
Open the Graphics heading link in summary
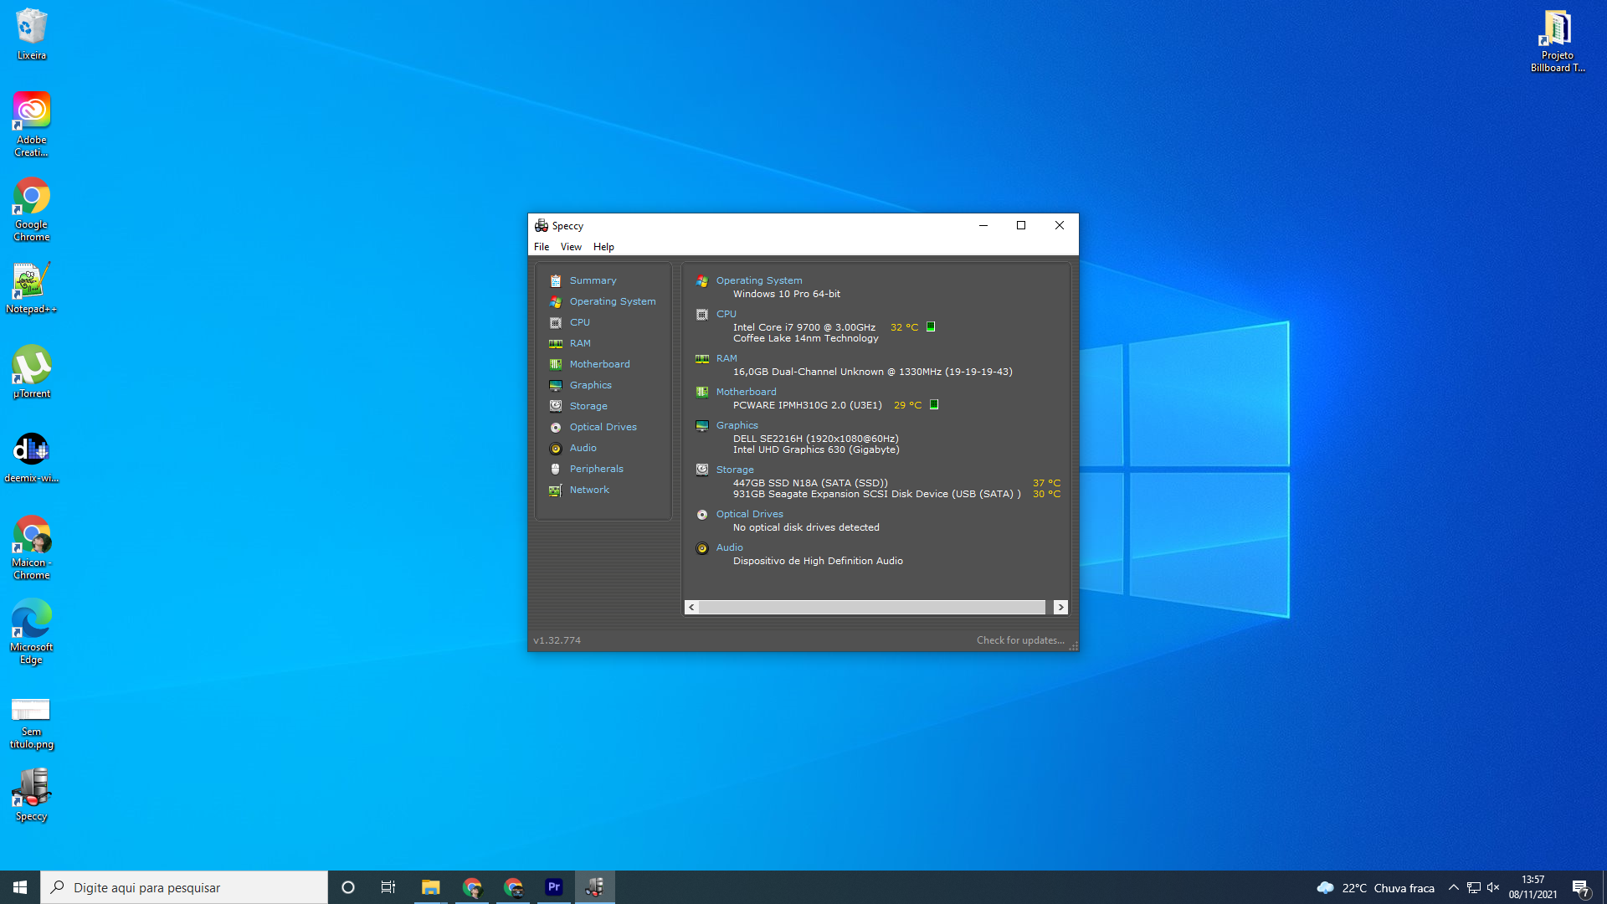tap(737, 425)
